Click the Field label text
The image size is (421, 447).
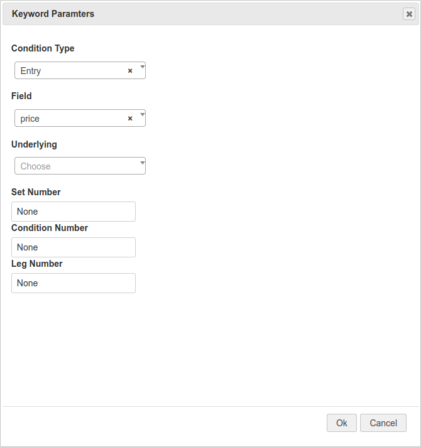(x=21, y=96)
